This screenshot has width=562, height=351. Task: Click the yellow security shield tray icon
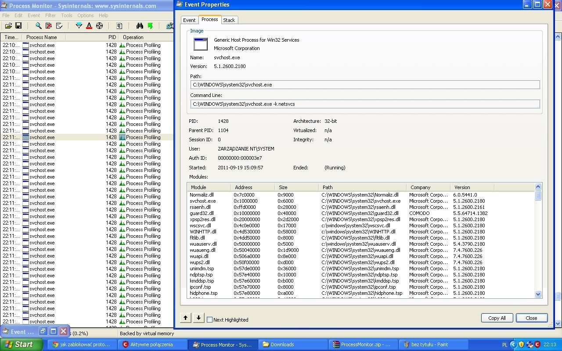(521, 344)
